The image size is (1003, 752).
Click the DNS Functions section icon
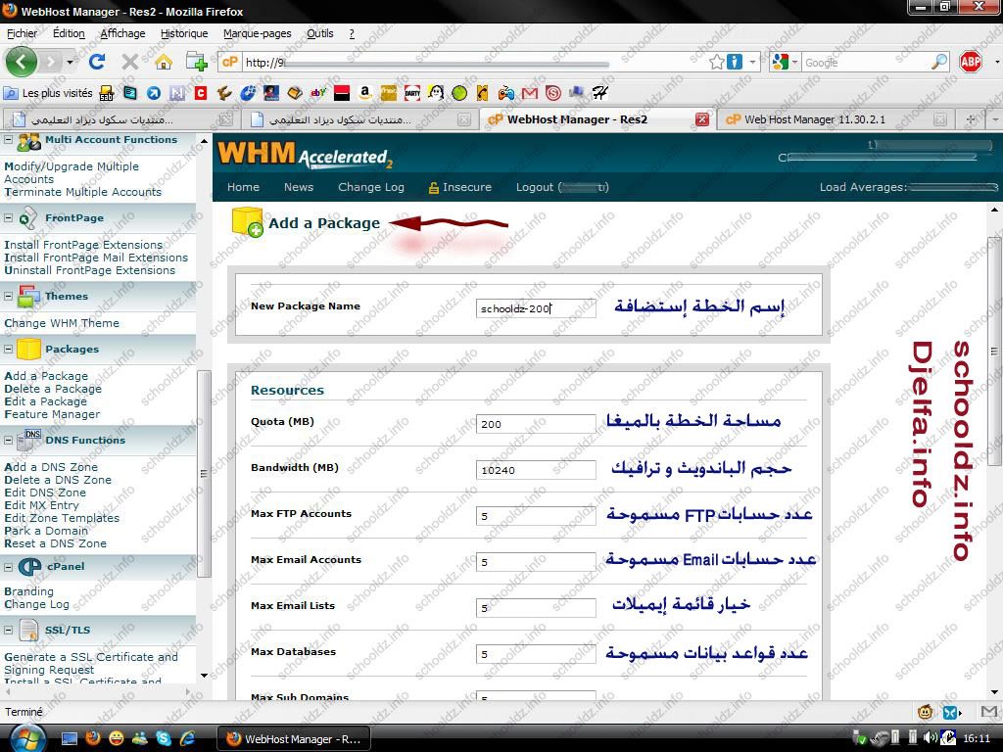pos(29,440)
